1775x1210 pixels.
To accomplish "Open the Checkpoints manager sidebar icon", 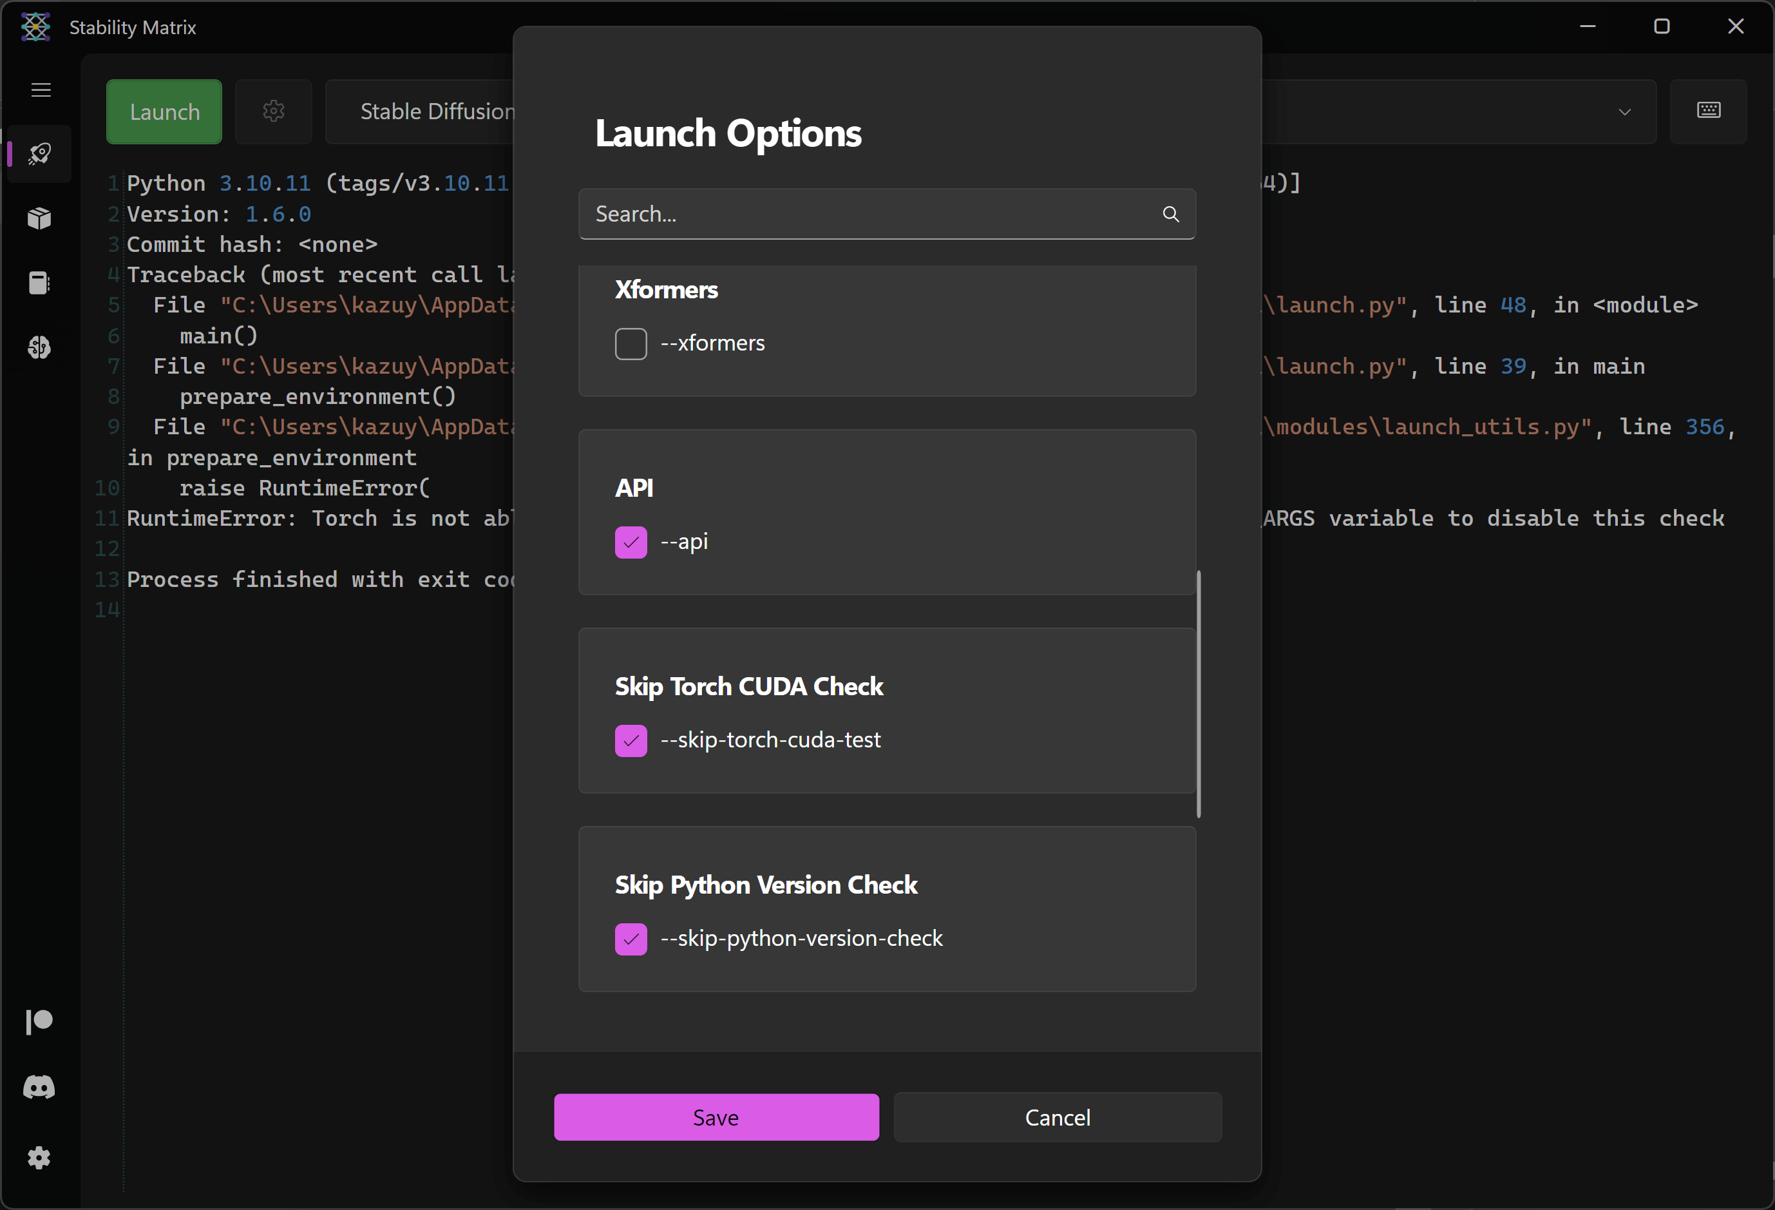I will pyautogui.click(x=39, y=283).
